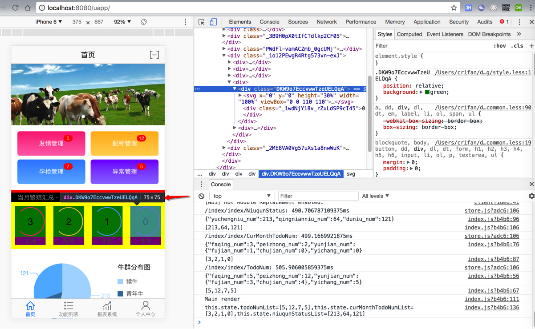Click the red error count badge
Image resolution: width=535 pixels, height=329 pixels.
coord(504,22)
